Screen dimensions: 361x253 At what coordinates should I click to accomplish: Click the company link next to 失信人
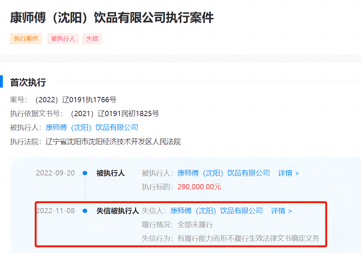click(x=217, y=211)
